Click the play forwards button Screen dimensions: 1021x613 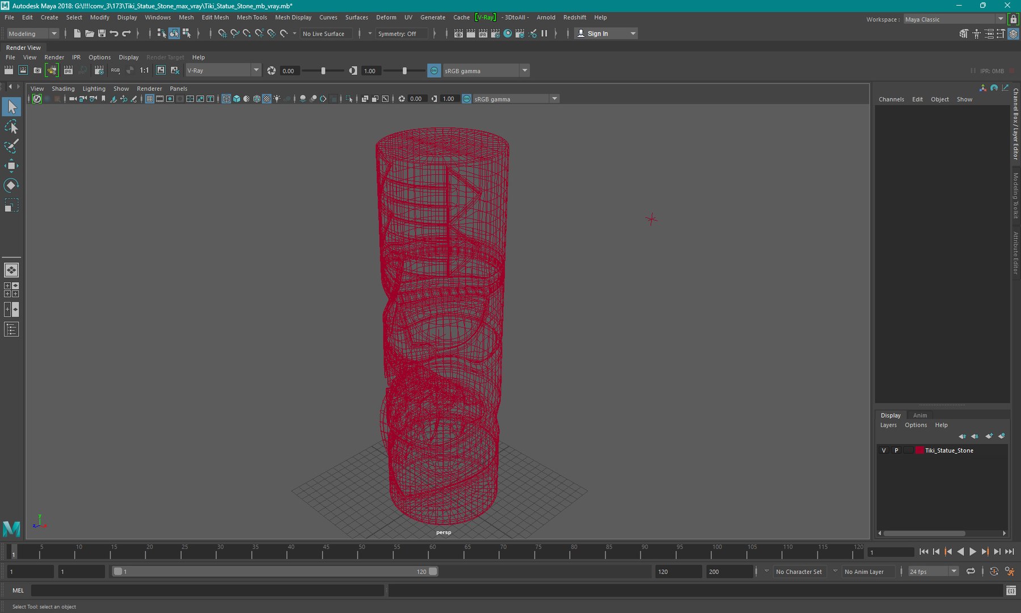click(x=973, y=552)
